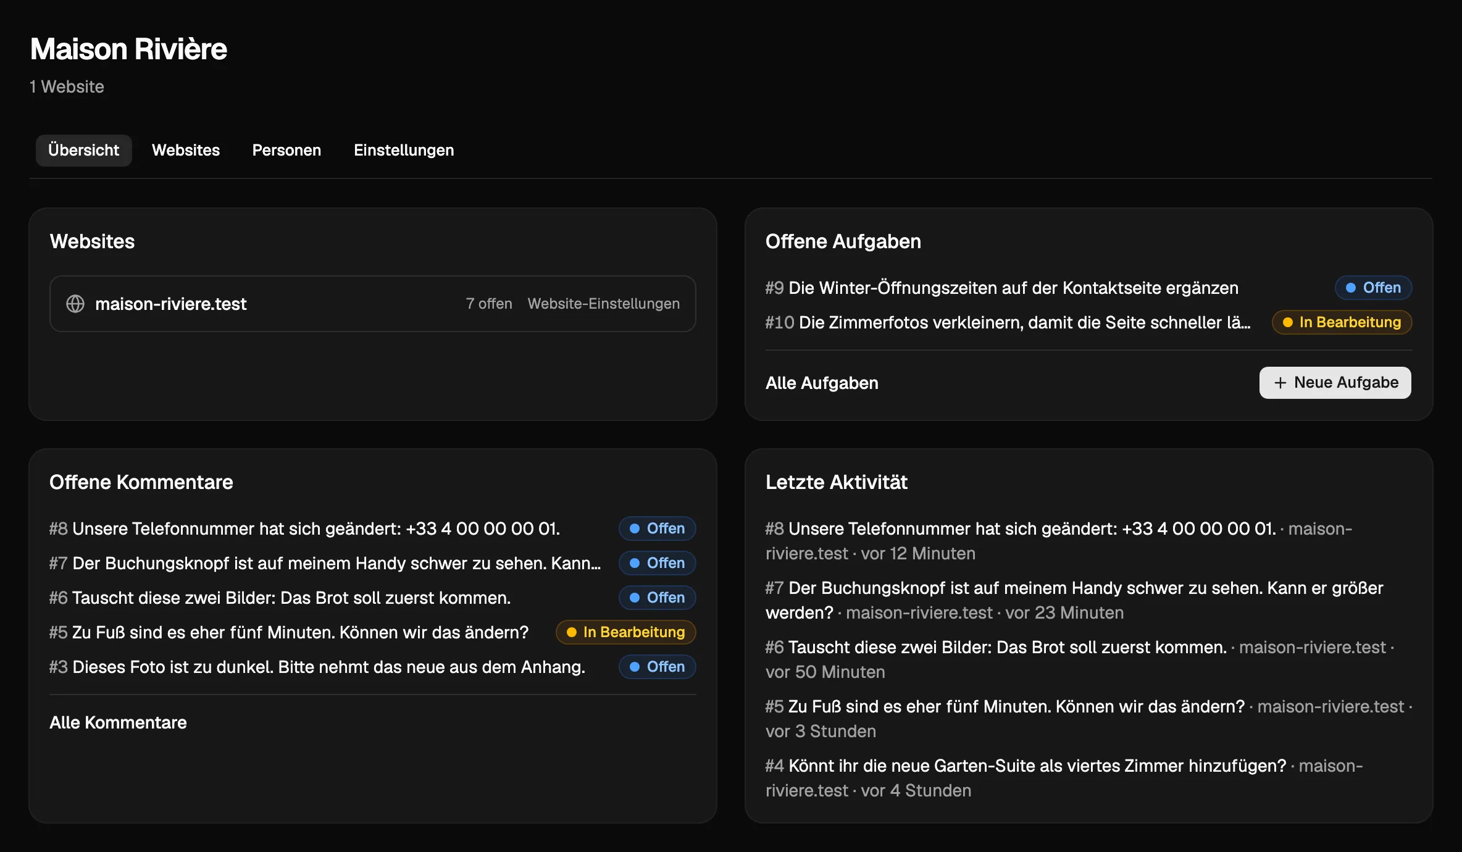Open comment #5 in Offene Kommentare
The width and height of the screenshot is (1462, 852).
tap(289, 632)
